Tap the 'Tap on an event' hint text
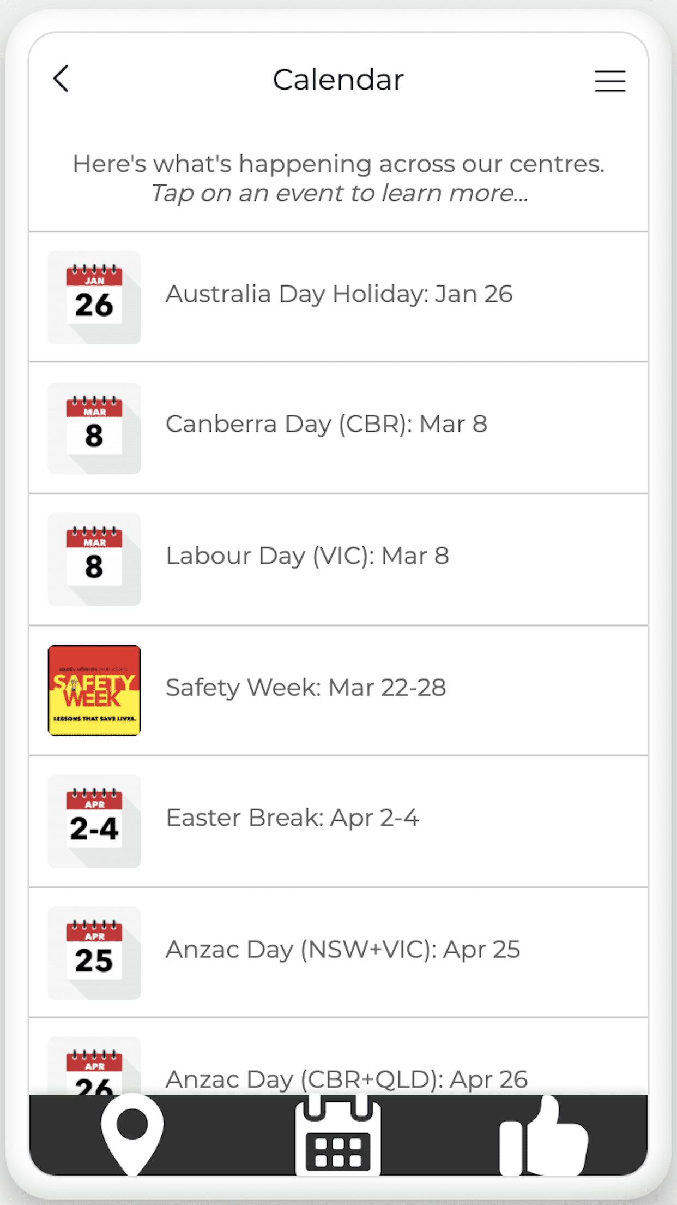The width and height of the screenshot is (677, 1205). point(339,193)
